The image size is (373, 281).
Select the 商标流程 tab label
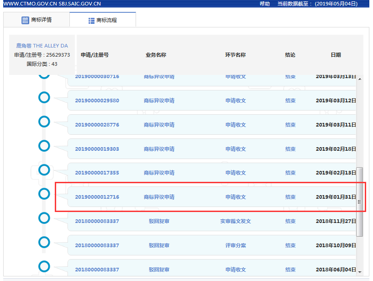tap(106, 21)
